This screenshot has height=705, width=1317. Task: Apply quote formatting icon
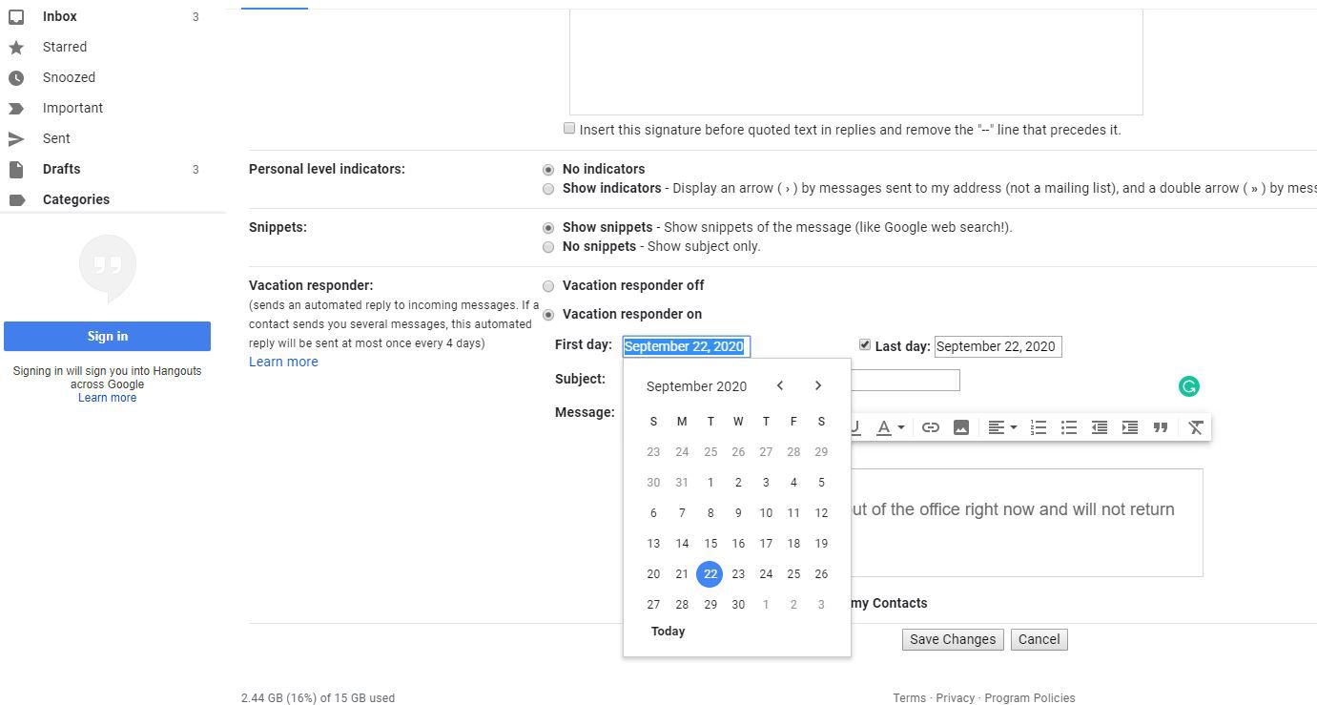[x=1161, y=427]
